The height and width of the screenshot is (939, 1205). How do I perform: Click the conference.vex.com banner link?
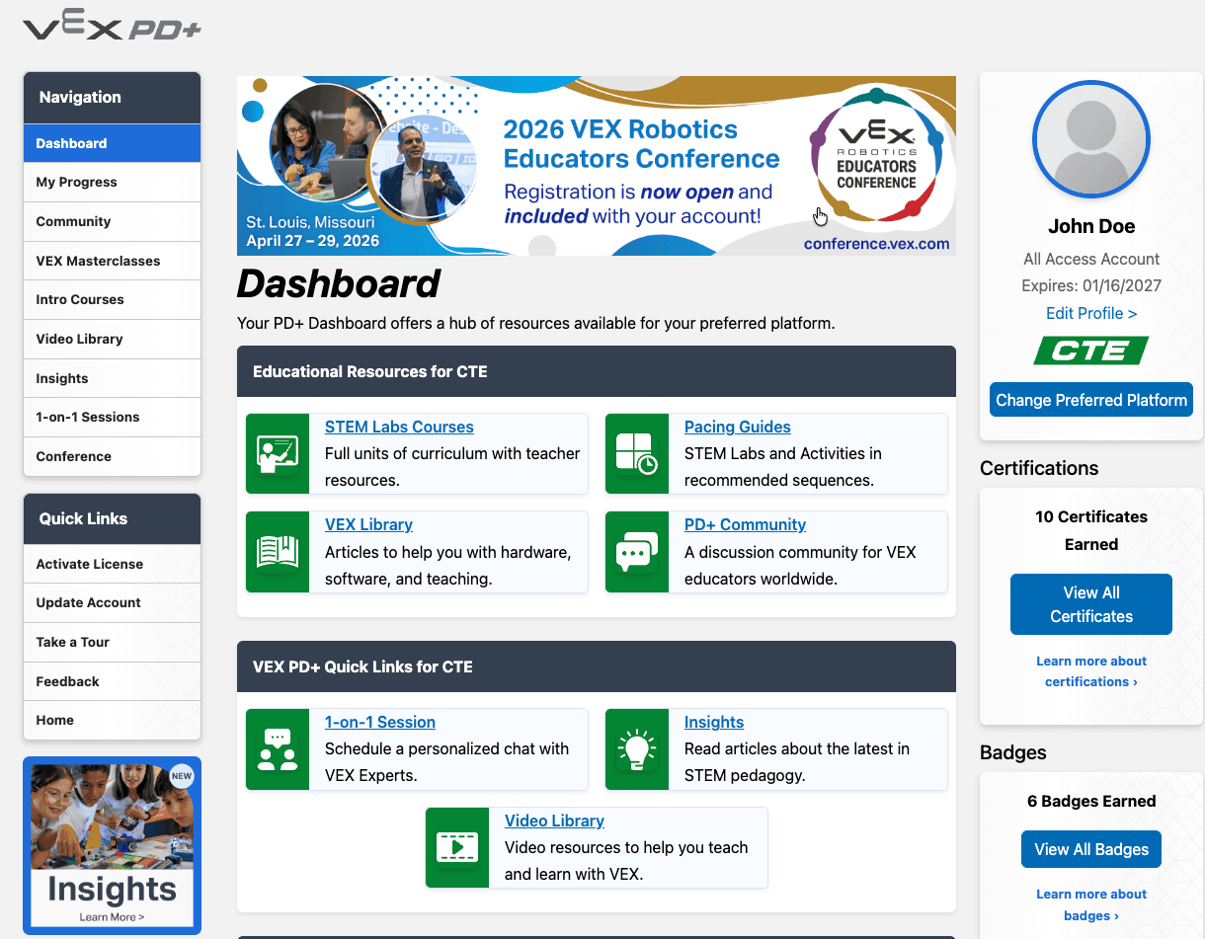(x=876, y=243)
